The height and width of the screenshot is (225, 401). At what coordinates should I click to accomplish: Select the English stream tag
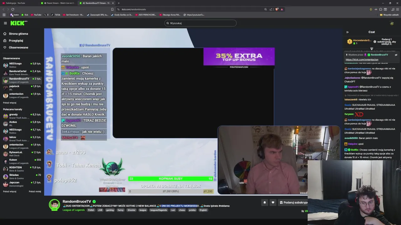[x=203, y=210]
